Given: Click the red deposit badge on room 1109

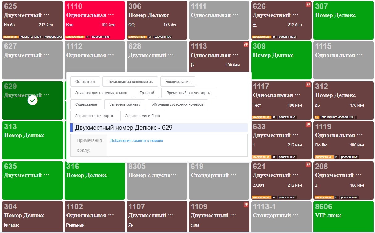Looking at the screenshot, I should pyautogui.click(x=246, y=205).
